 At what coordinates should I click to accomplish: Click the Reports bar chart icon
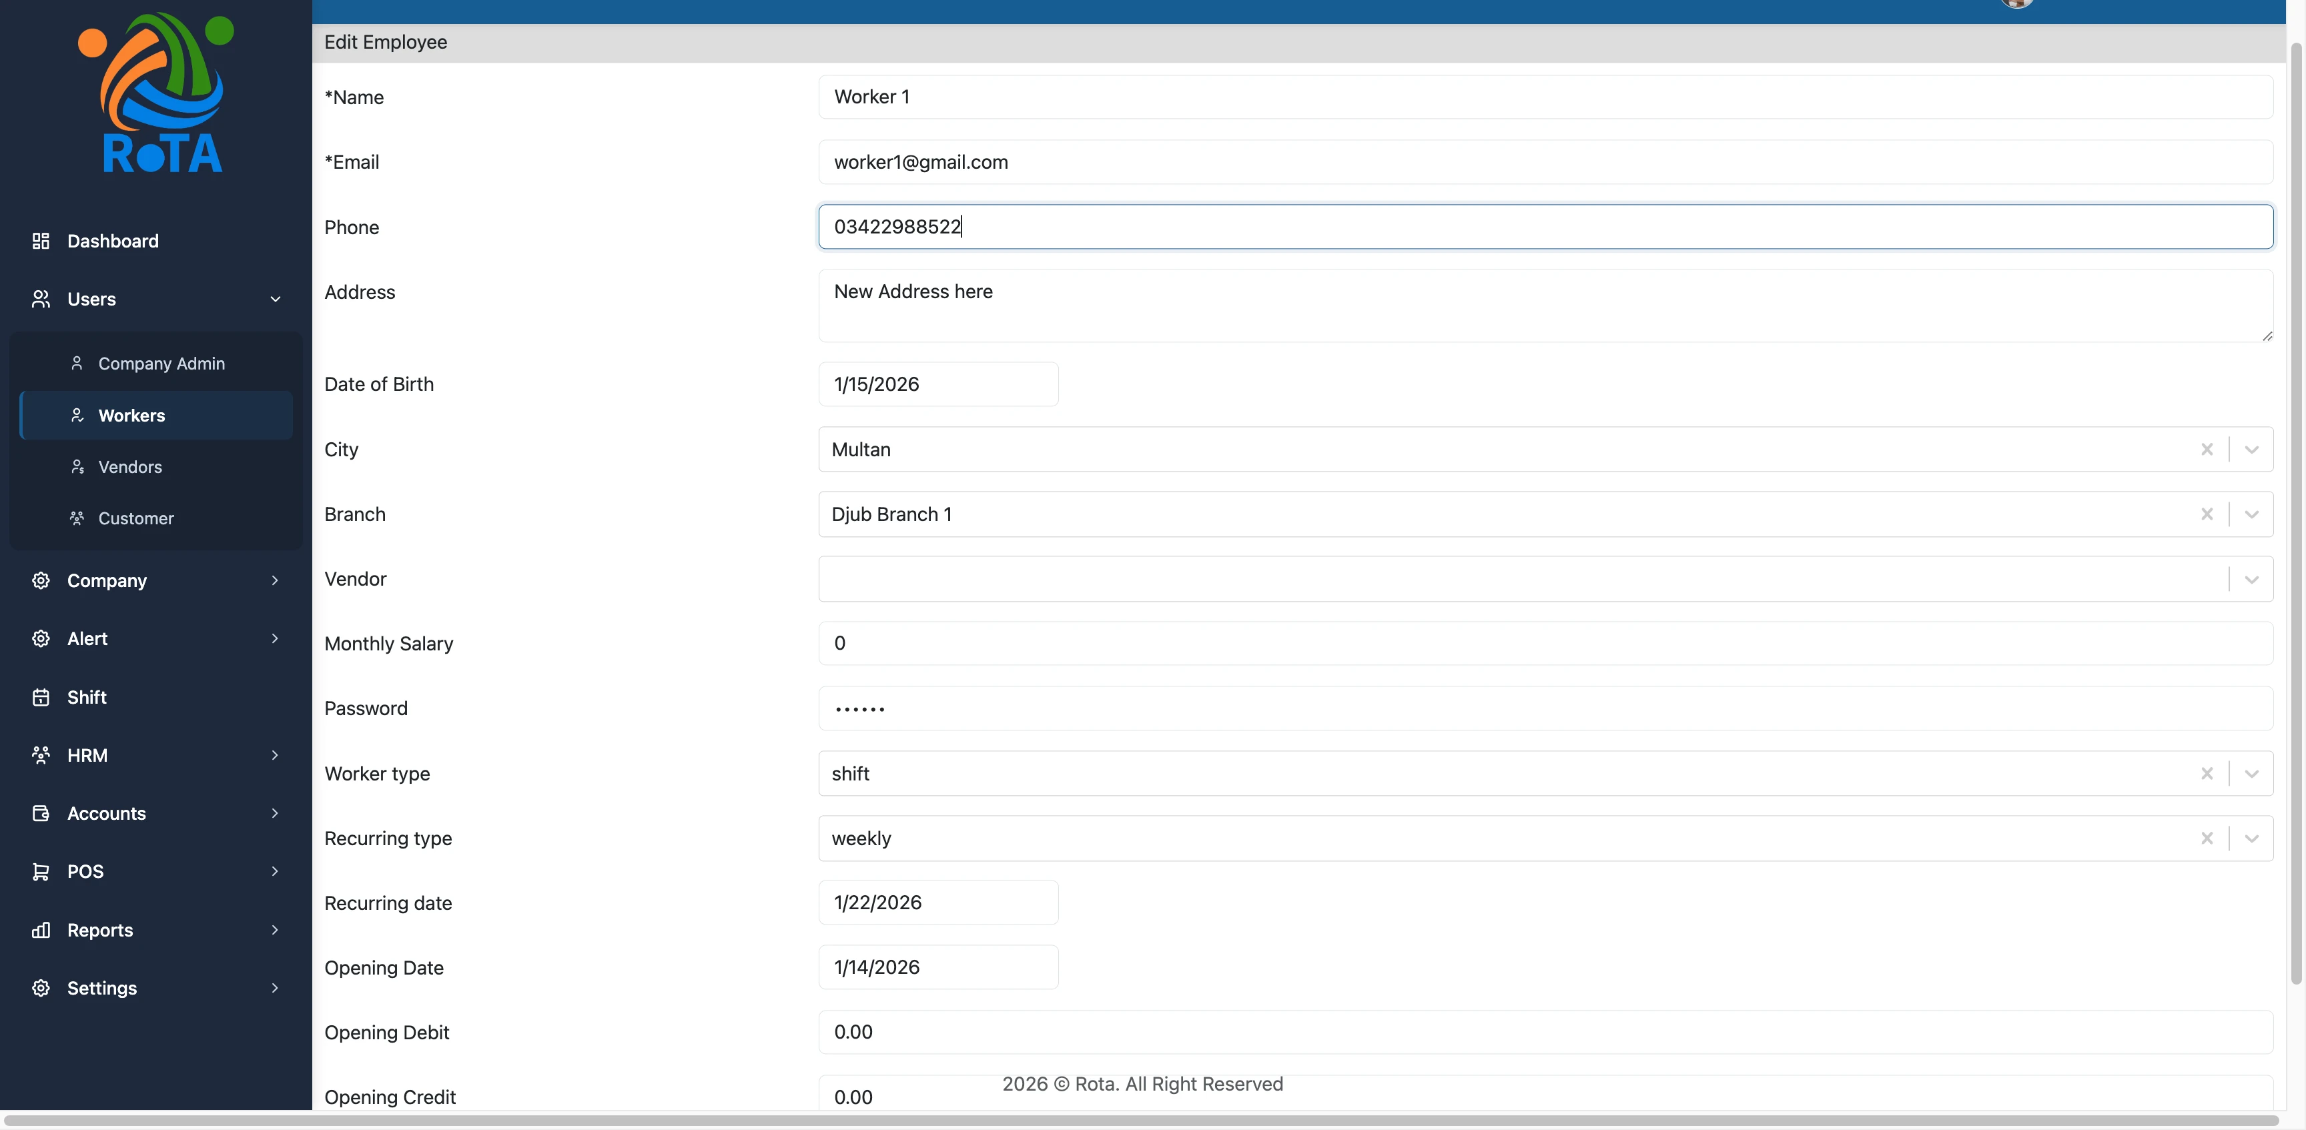[x=40, y=930]
